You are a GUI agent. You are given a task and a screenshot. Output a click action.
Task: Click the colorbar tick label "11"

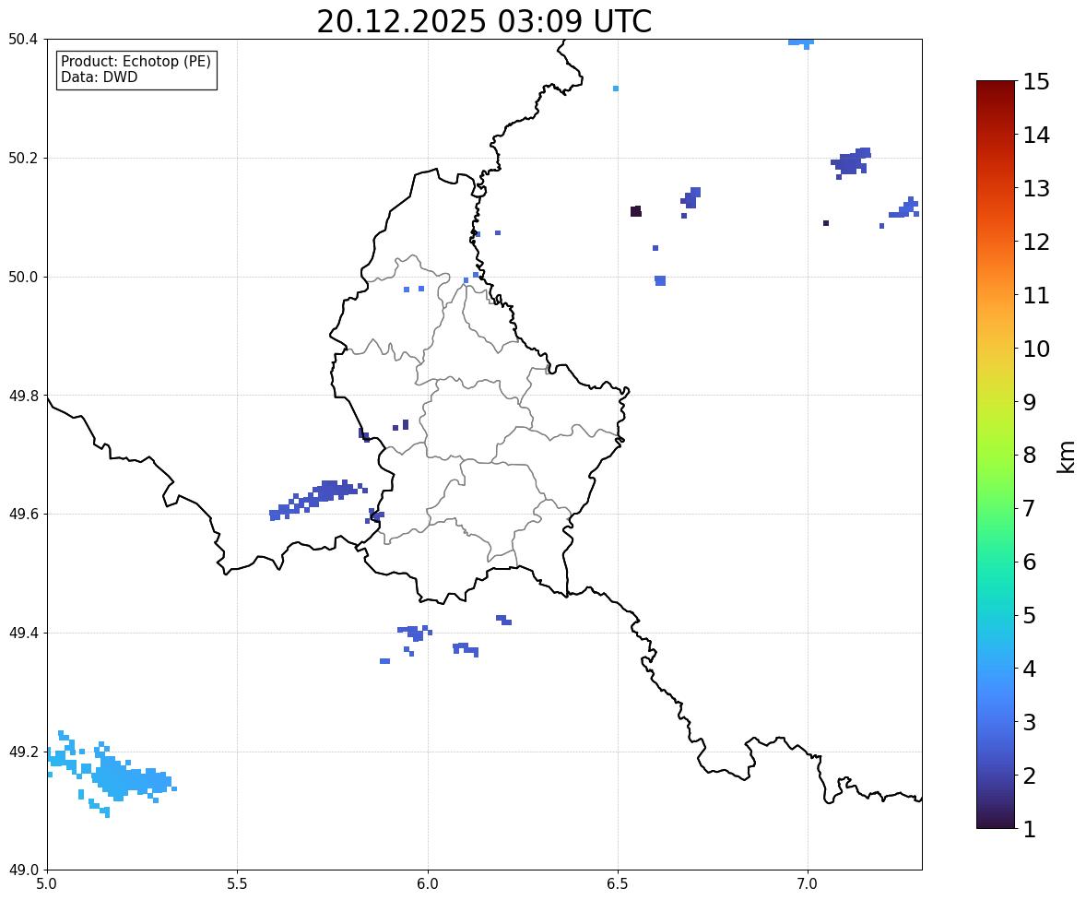(x=1036, y=295)
